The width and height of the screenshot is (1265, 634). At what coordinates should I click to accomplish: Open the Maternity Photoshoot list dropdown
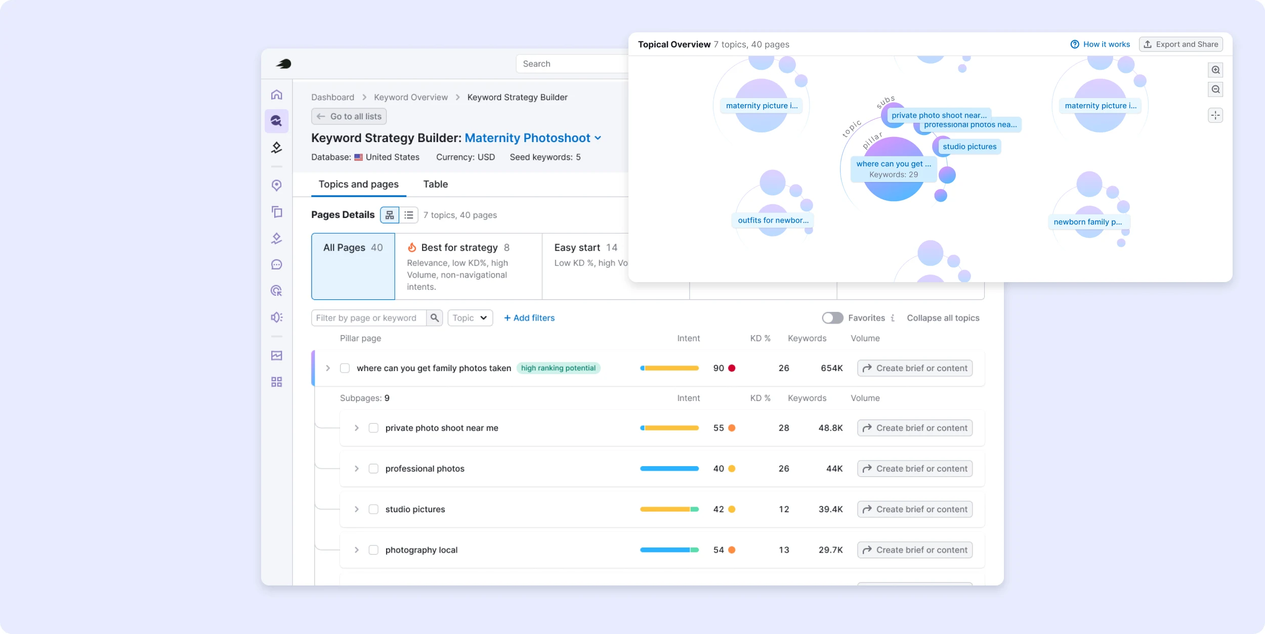[533, 138]
